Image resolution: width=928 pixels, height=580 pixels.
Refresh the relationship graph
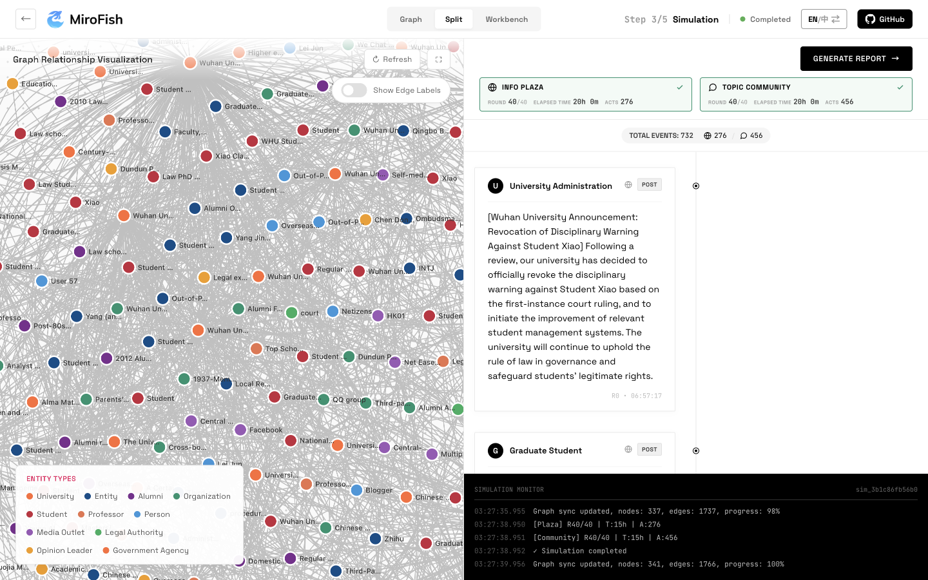pyautogui.click(x=392, y=59)
